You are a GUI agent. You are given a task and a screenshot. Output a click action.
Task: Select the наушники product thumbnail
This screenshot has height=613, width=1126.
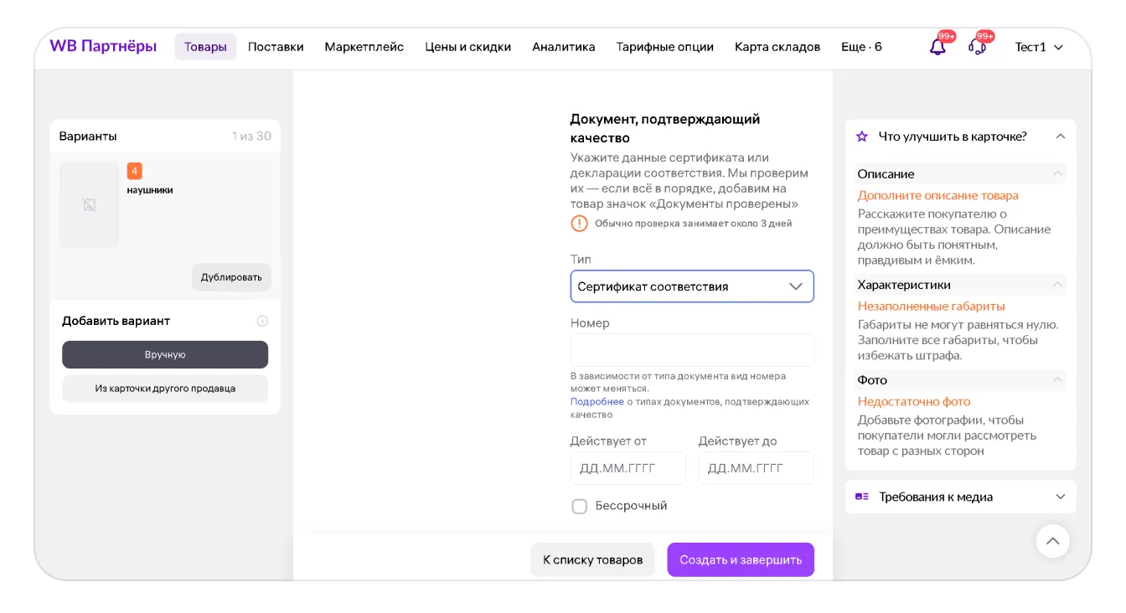(90, 205)
